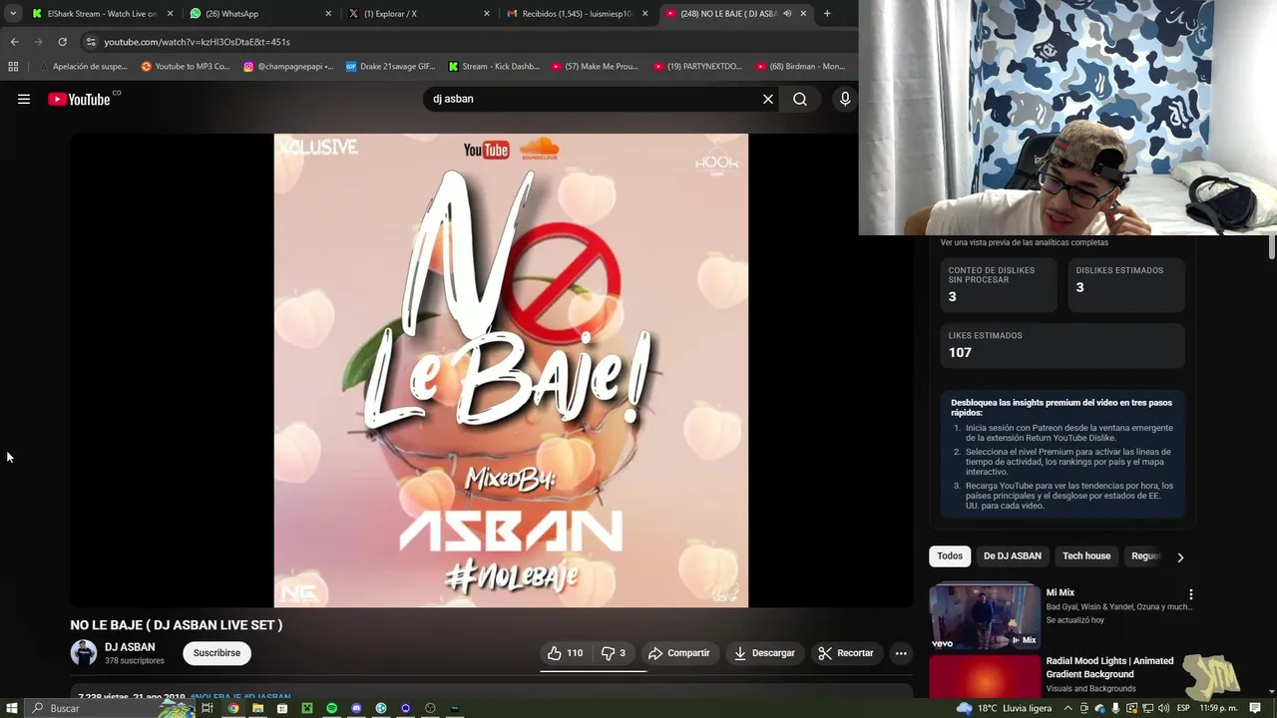Open 'Radial Mood Lights' video thumbnail

click(985, 677)
